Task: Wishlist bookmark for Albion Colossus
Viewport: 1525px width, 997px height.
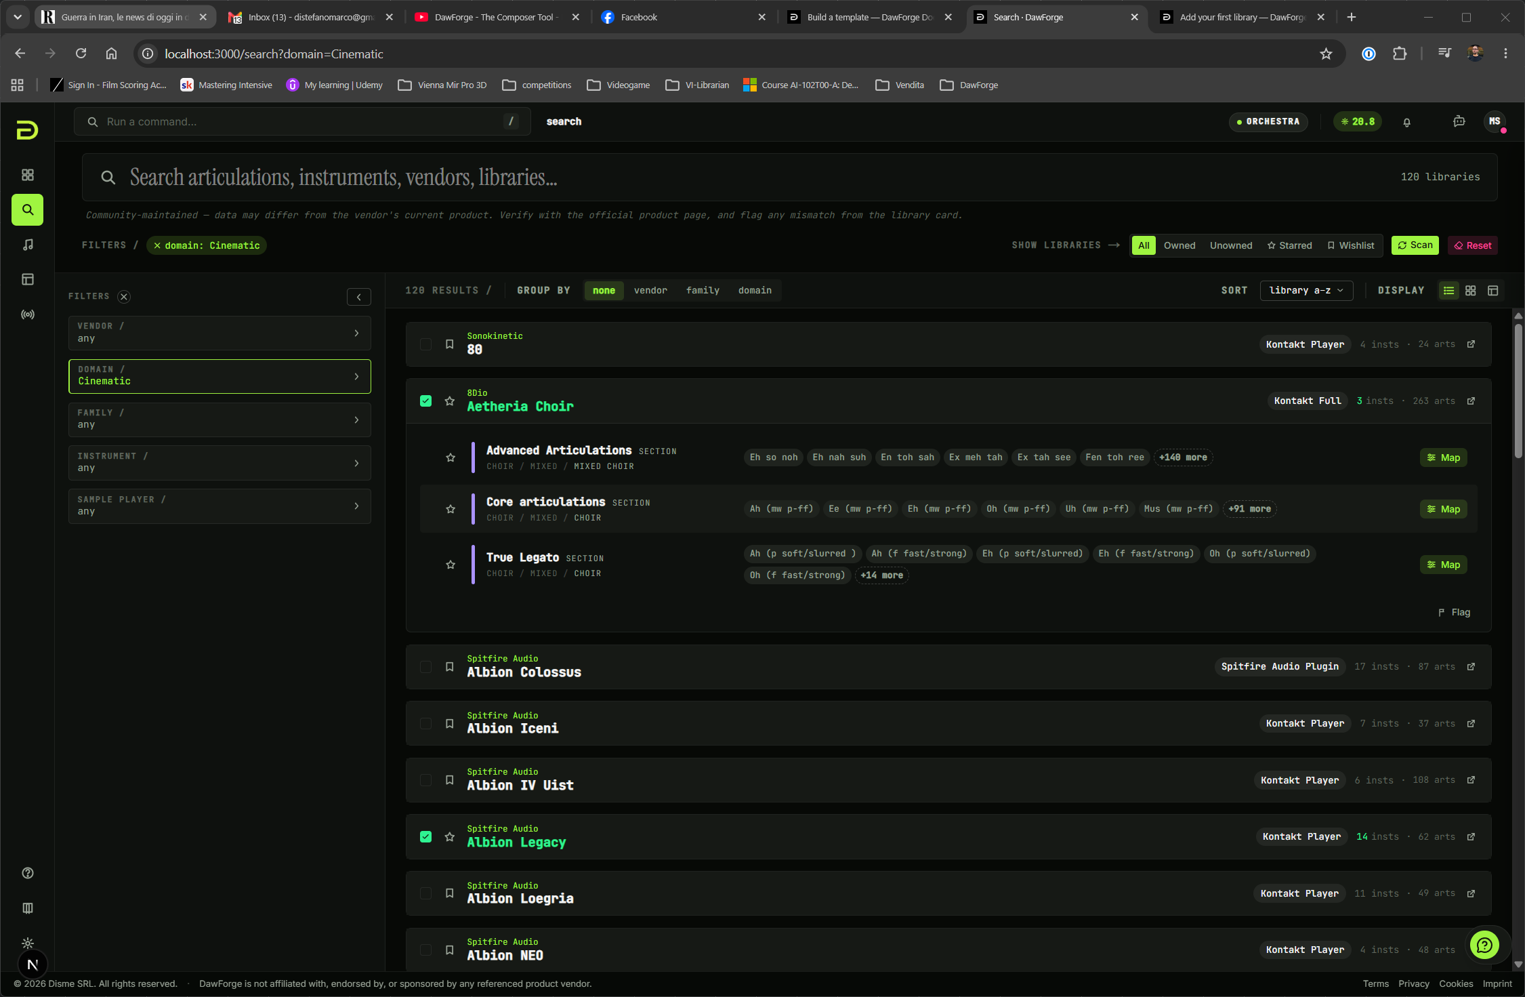Action: 449,667
